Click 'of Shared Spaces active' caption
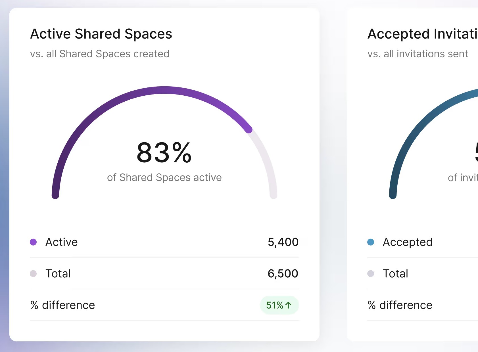The height and width of the screenshot is (352, 478). pyautogui.click(x=164, y=177)
